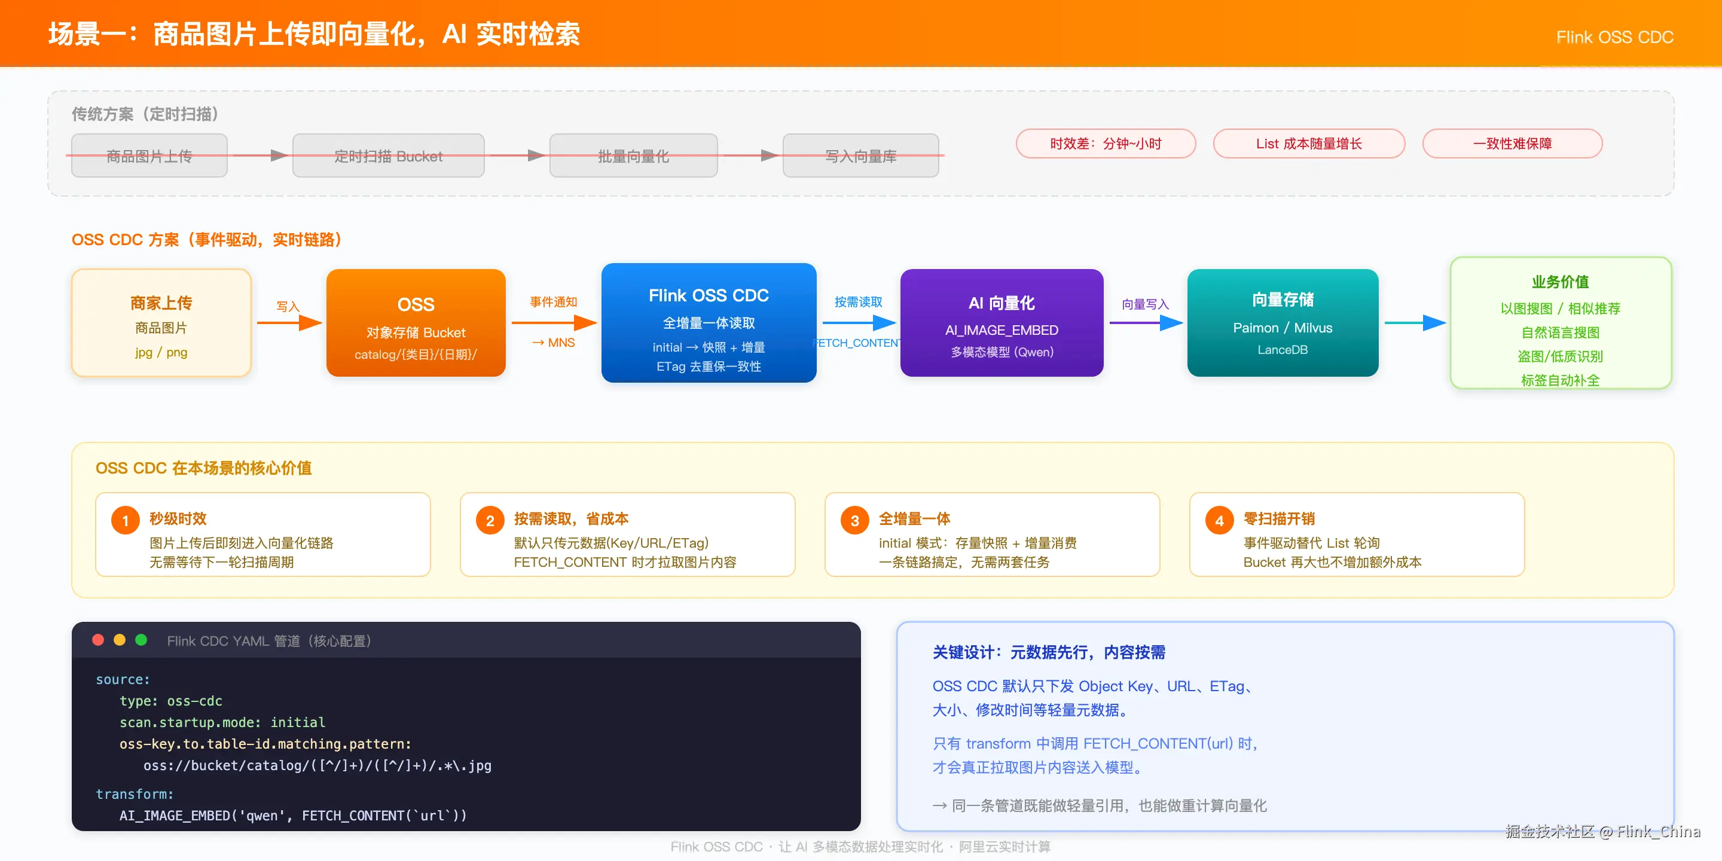Viewport: 1722px width, 861px height.
Task: Select the 商家上传 box
Action: tap(161, 323)
